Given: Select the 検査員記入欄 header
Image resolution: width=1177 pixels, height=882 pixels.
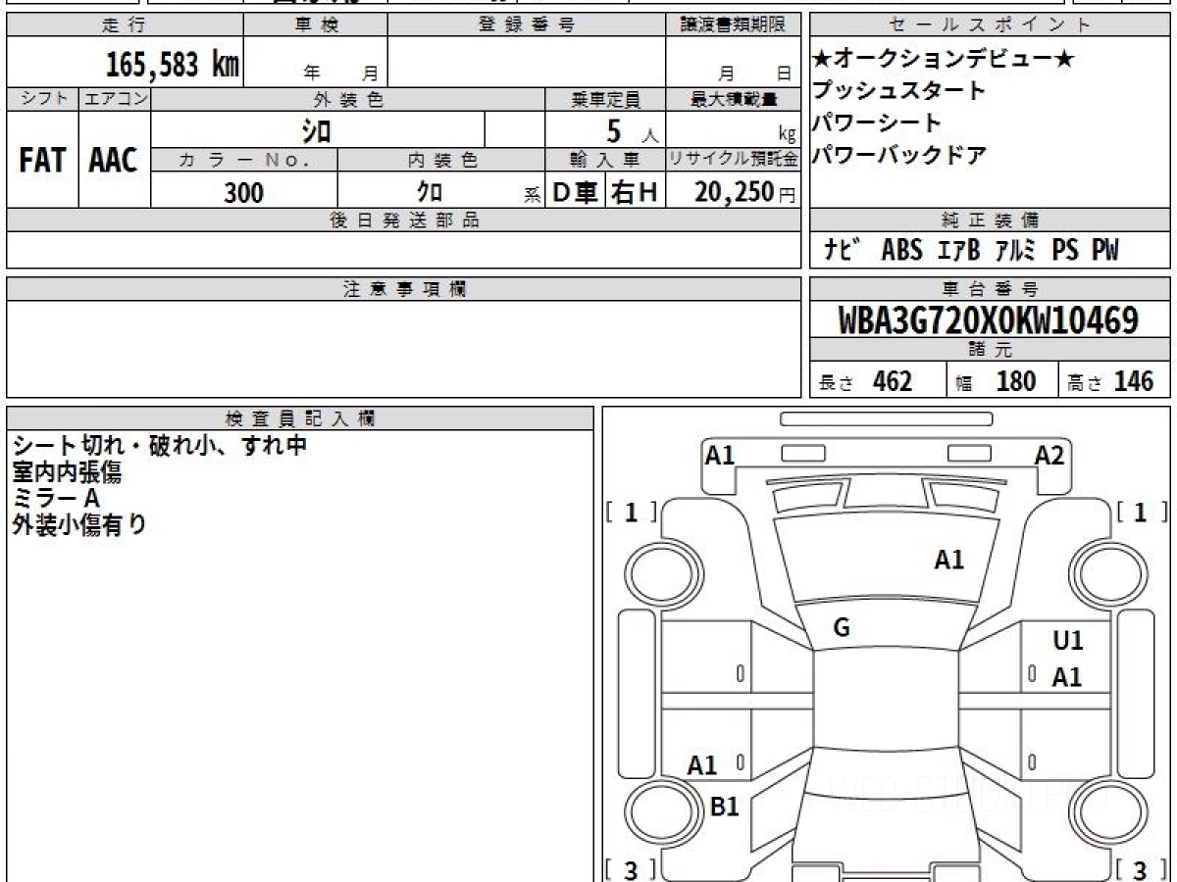Looking at the screenshot, I should pos(300,418).
